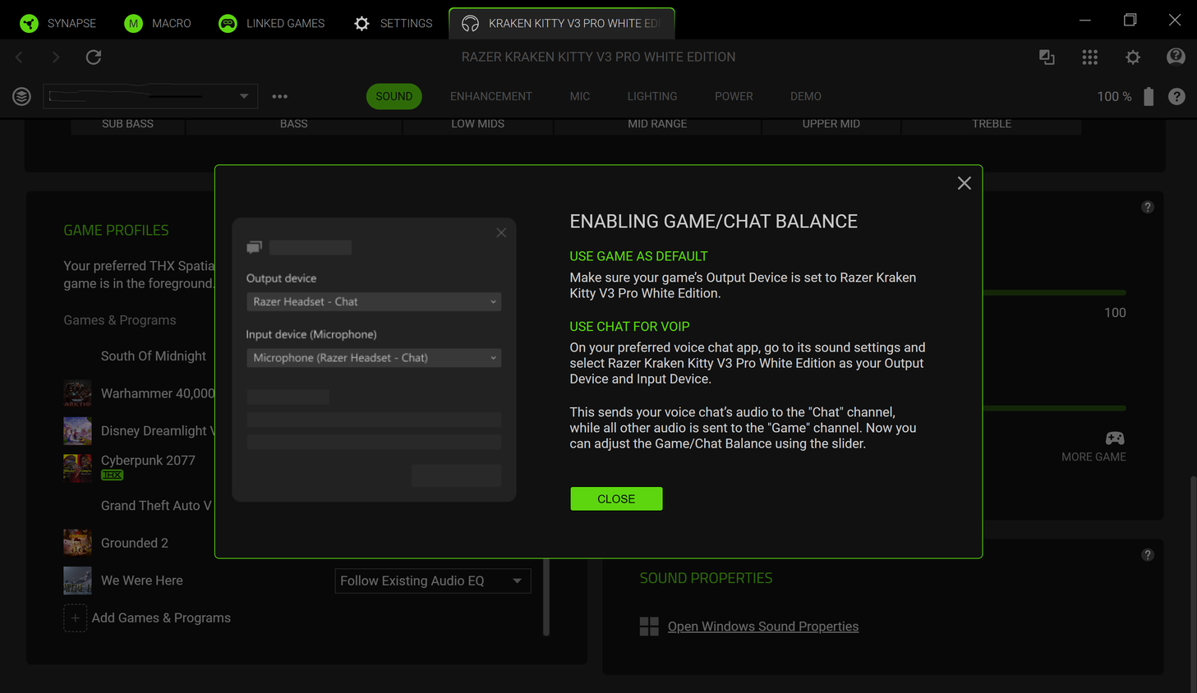Select the Low Mids EQ band label
Viewport: 1197px width, 693px height.
(x=477, y=124)
